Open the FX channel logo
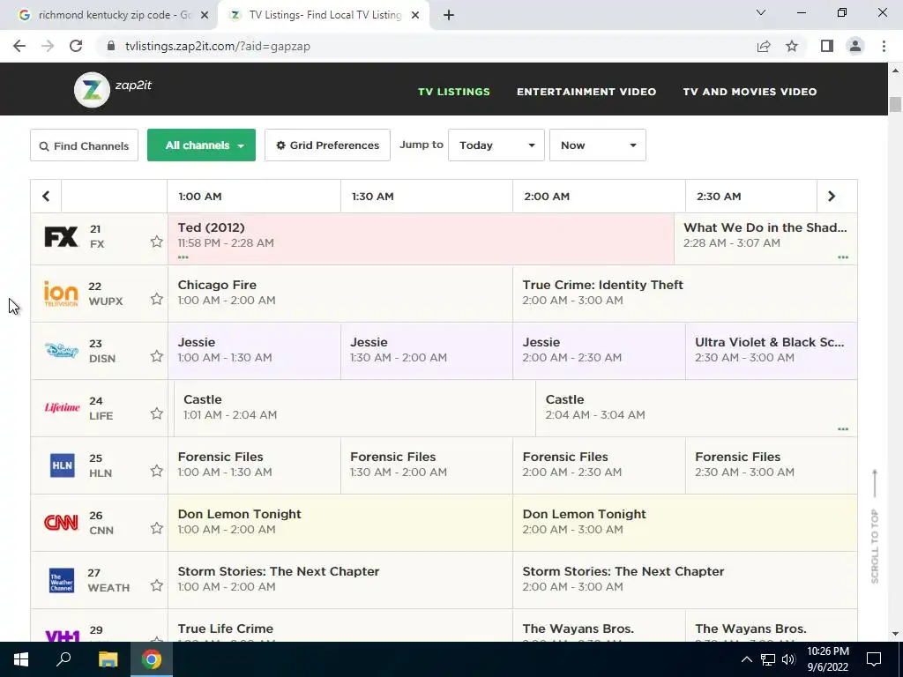Image resolution: width=903 pixels, height=677 pixels. point(61,236)
